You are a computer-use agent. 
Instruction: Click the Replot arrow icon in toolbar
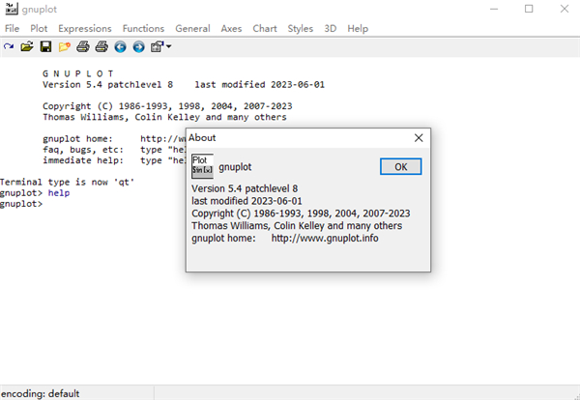pyautogui.click(x=9, y=47)
